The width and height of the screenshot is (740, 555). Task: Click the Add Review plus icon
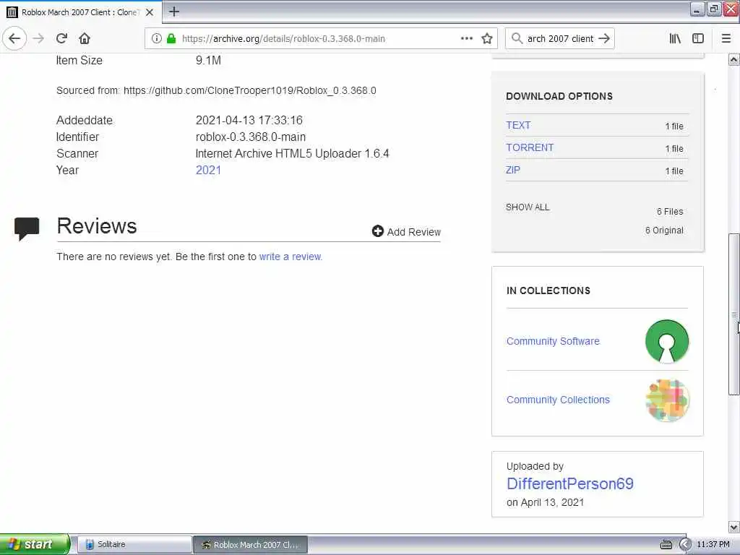click(377, 231)
